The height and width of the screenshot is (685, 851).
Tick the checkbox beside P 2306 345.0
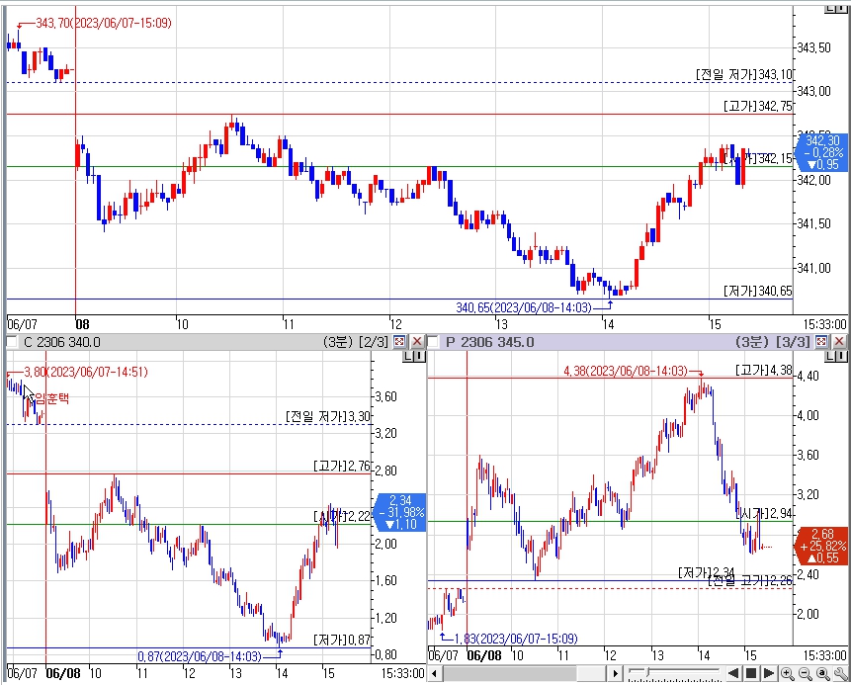(x=433, y=342)
